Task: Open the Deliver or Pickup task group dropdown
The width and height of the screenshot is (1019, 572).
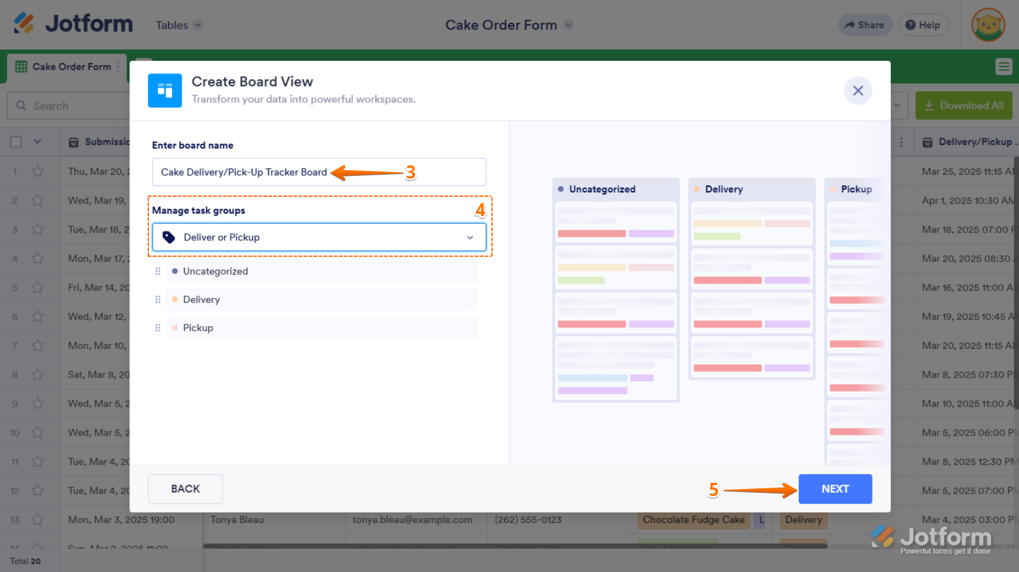Action: [x=319, y=238]
